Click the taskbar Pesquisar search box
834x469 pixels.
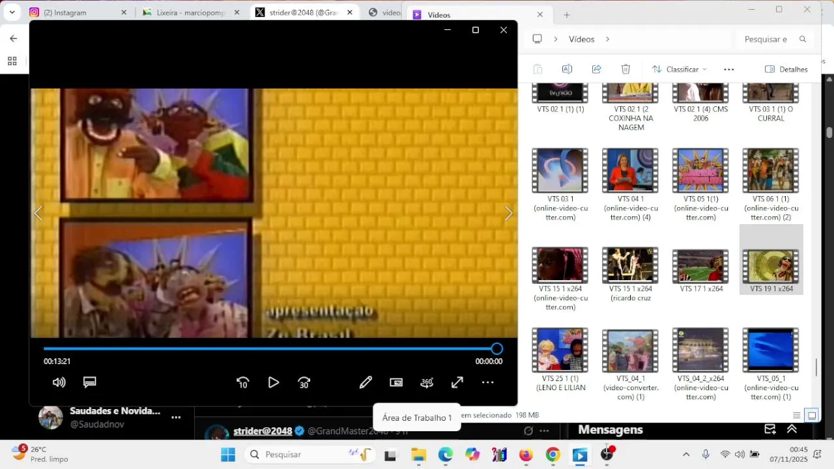point(310,455)
